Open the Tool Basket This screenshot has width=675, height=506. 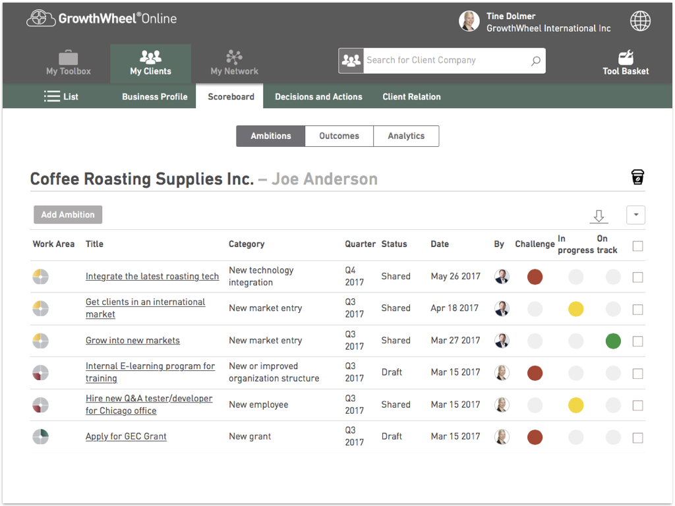tap(626, 63)
